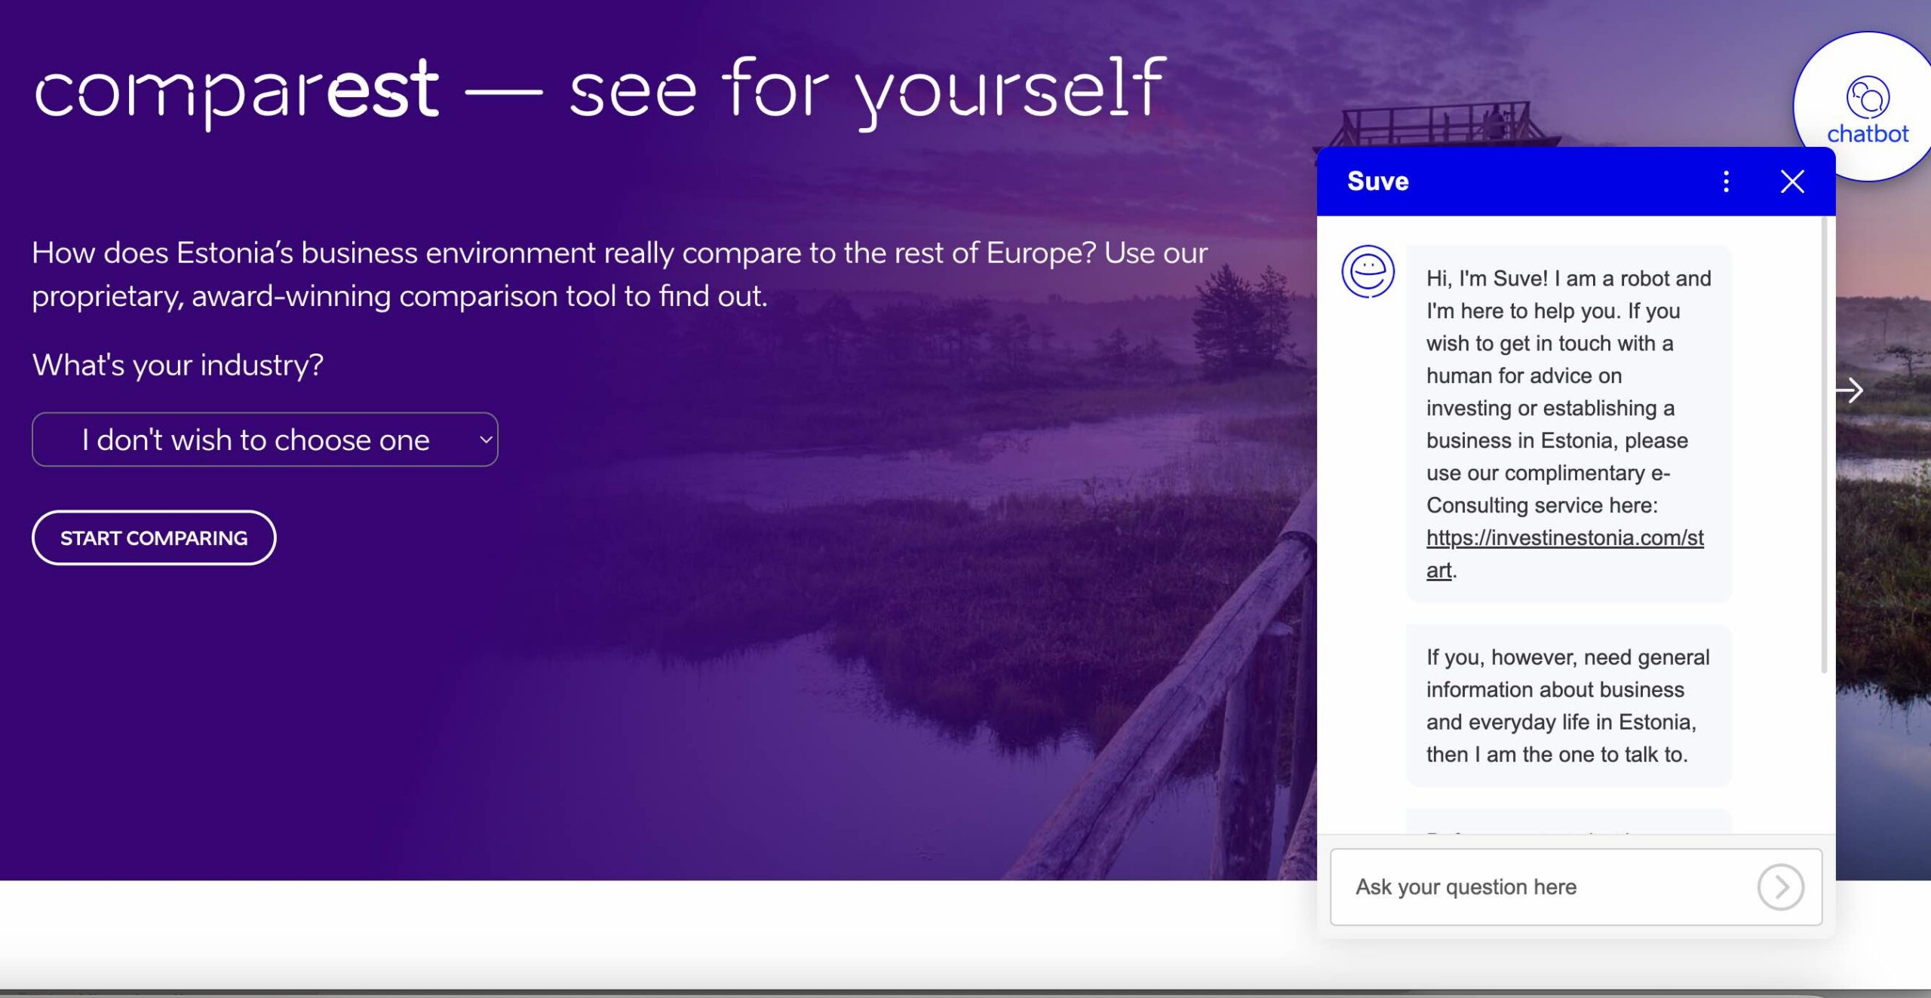
Task: Click the chevron on industry combo box
Action: 486,439
